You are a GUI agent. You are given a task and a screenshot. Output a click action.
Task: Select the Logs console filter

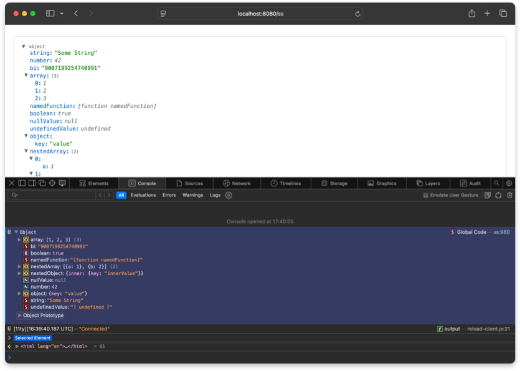tap(215, 195)
